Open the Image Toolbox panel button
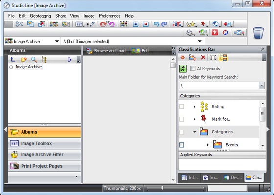The image size is (274, 195). tap(45, 144)
